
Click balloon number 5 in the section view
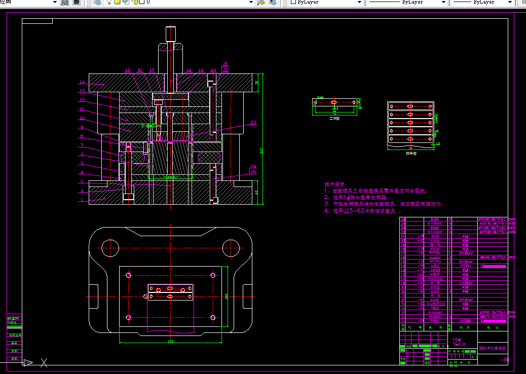click(x=82, y=163)
